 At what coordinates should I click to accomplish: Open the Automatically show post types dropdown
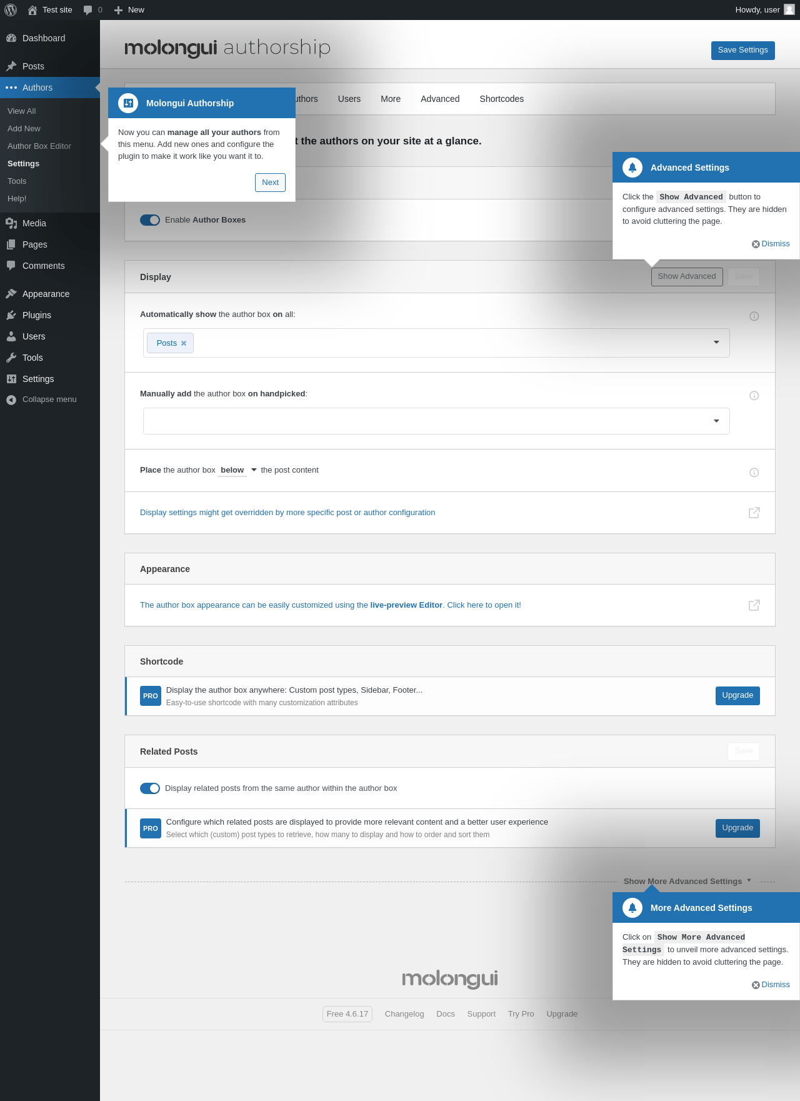[436, 343]
